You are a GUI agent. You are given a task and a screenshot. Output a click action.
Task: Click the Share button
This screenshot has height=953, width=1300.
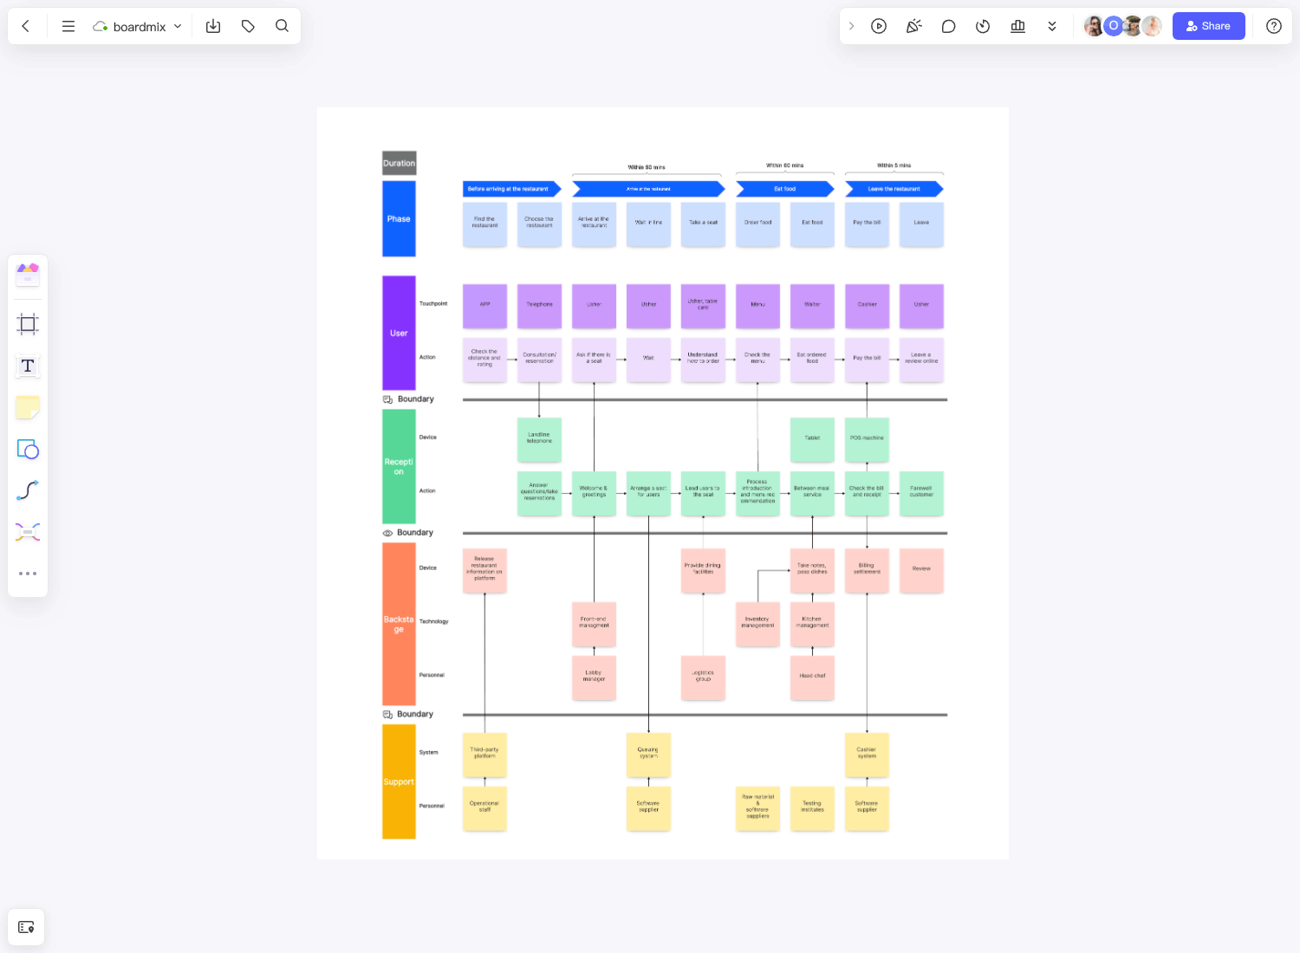pos(1208,26)
